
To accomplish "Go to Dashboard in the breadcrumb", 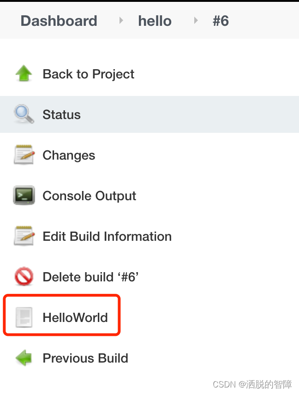I will click(x=59, y=21).
